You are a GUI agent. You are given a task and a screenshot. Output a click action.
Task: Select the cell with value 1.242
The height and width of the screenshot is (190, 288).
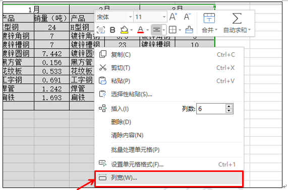click(51, 88)
